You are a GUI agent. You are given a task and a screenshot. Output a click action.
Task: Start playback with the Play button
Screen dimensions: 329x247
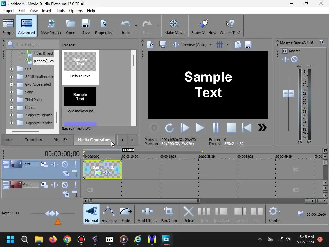[x=200, y=128]
